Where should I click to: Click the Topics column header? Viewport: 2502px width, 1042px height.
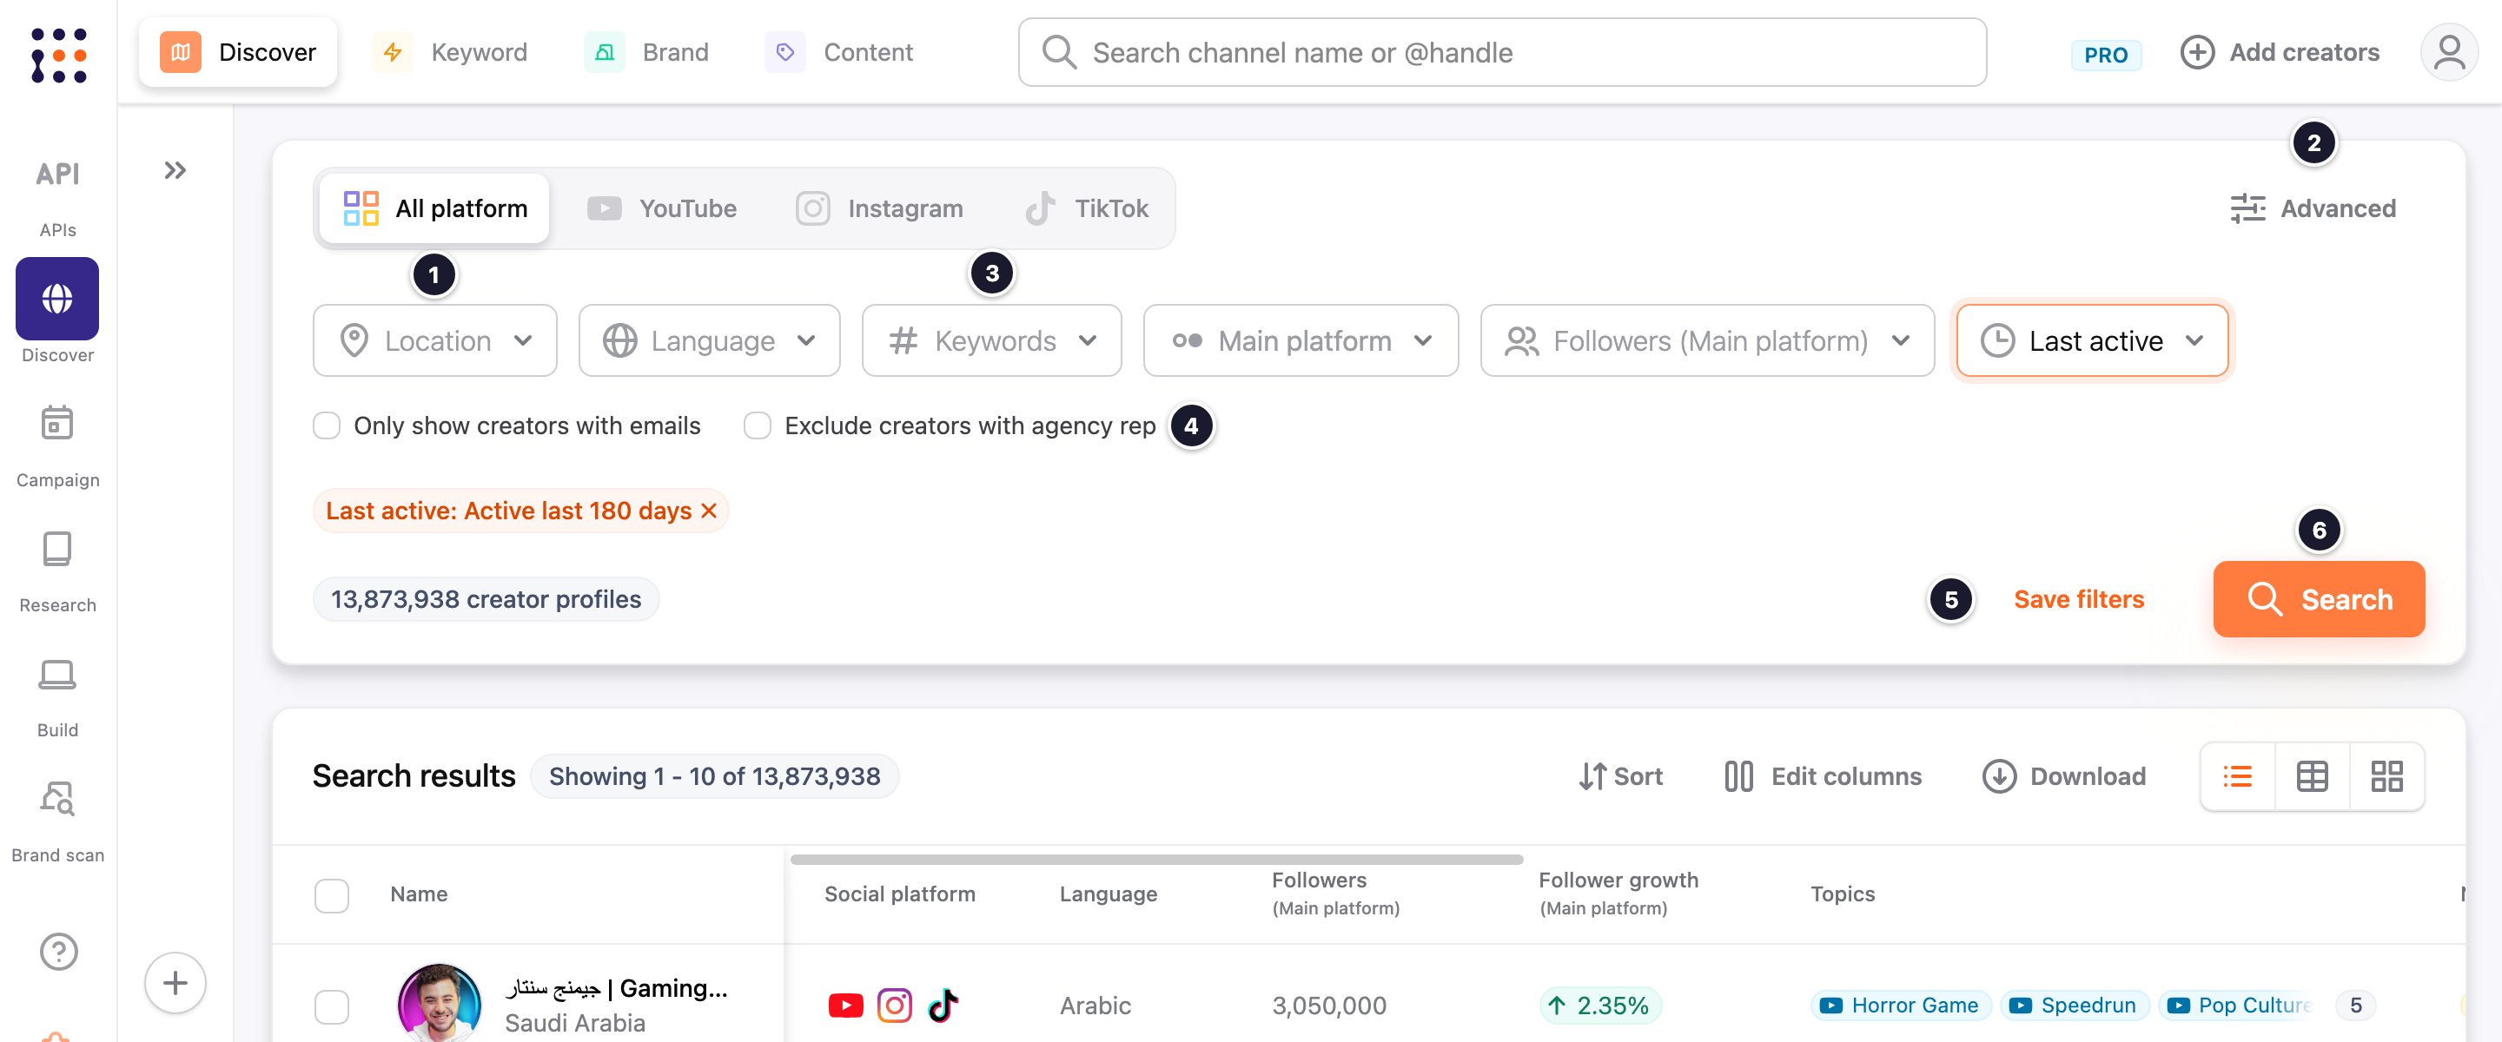pyautogui.click(x=1843, y=894)
